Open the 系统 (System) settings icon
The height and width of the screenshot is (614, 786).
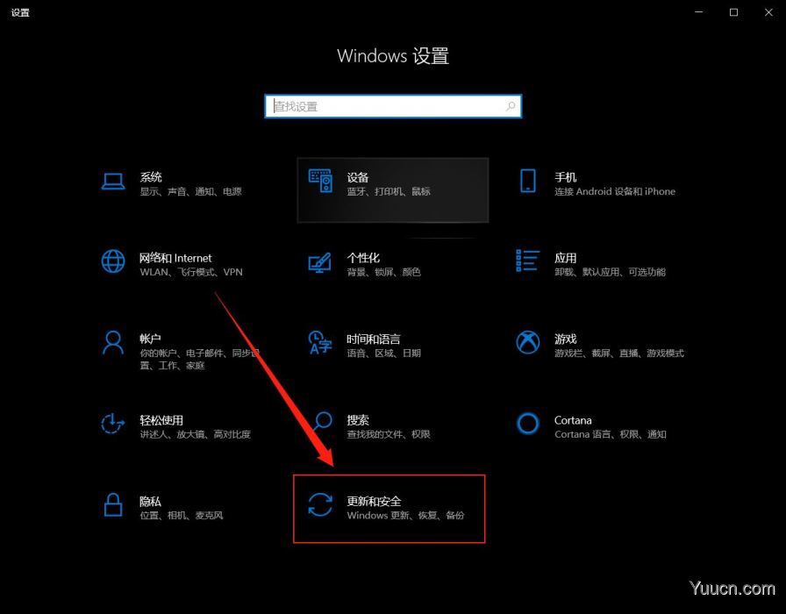pos(113,179)
